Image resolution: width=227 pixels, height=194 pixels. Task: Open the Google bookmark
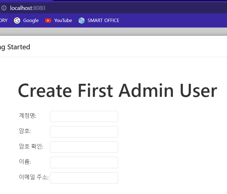[26, 20]
